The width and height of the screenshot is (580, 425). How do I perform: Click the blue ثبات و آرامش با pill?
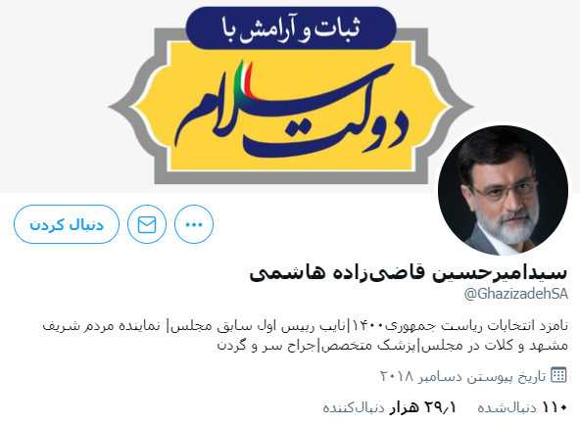(x=291, y=28)
